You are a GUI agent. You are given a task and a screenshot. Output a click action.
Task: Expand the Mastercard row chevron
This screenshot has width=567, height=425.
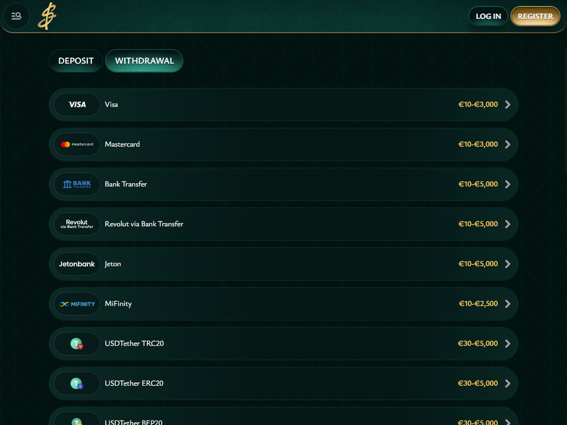point(508,144)
